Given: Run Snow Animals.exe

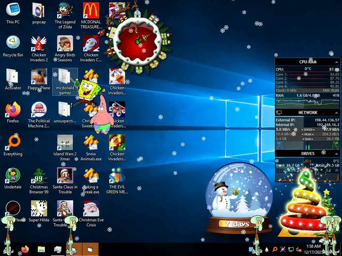Looking at the screenshot, I should pos(91,148).
